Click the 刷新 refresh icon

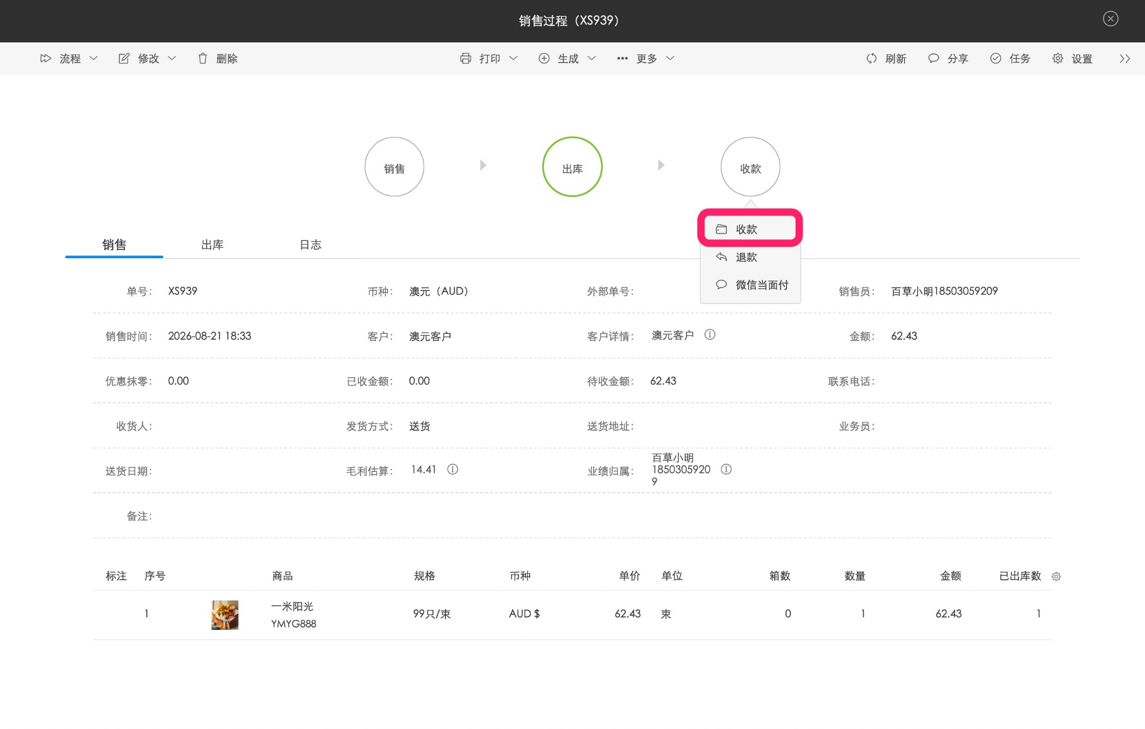click(x=871, y=58)
